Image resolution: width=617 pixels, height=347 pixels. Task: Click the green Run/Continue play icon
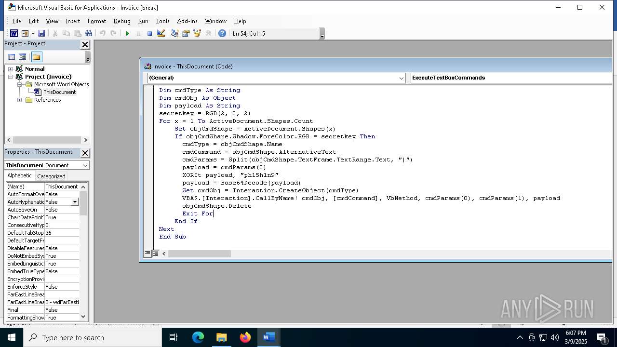pyautogui.click(x=127, y=33)
